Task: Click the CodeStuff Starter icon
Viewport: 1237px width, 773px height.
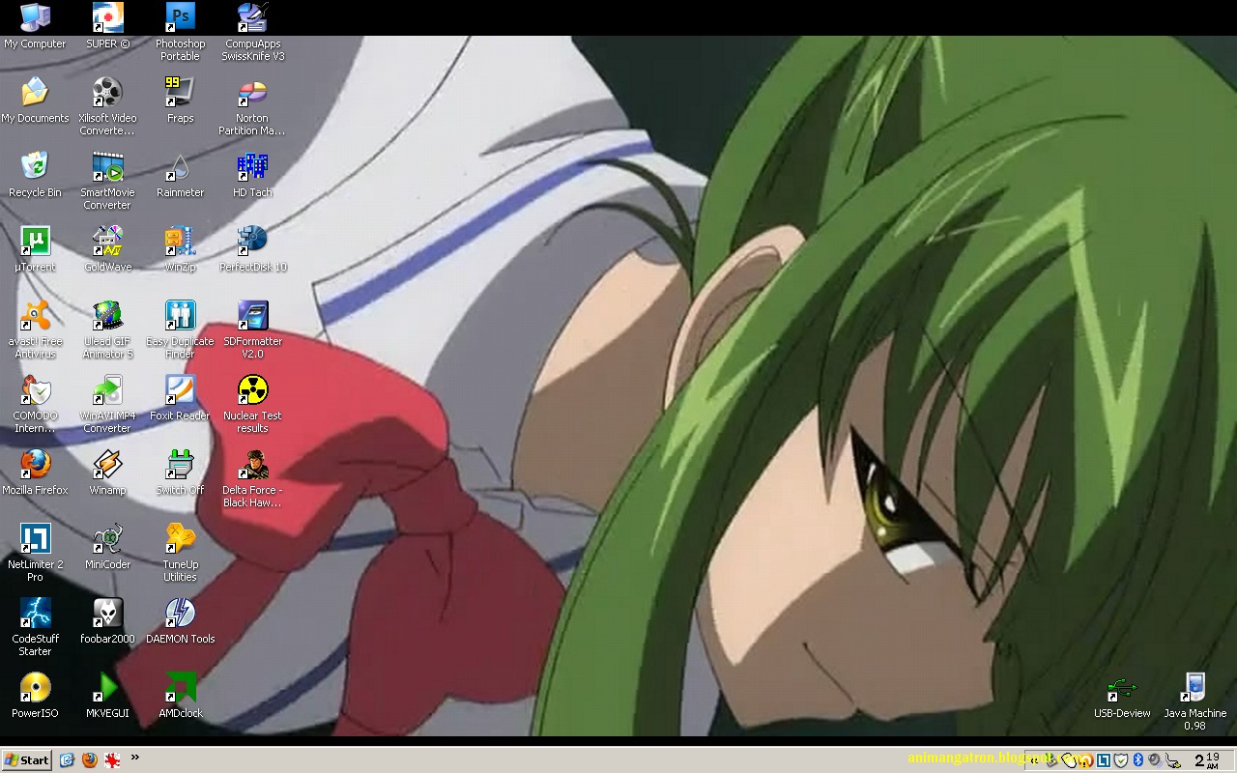Action: (x=35, y=627)
